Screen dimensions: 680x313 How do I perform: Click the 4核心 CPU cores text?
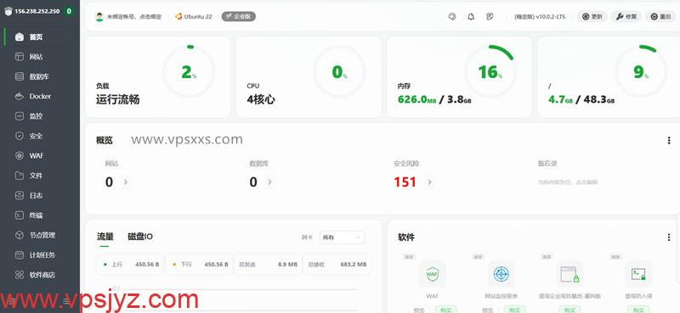(261, 99)
